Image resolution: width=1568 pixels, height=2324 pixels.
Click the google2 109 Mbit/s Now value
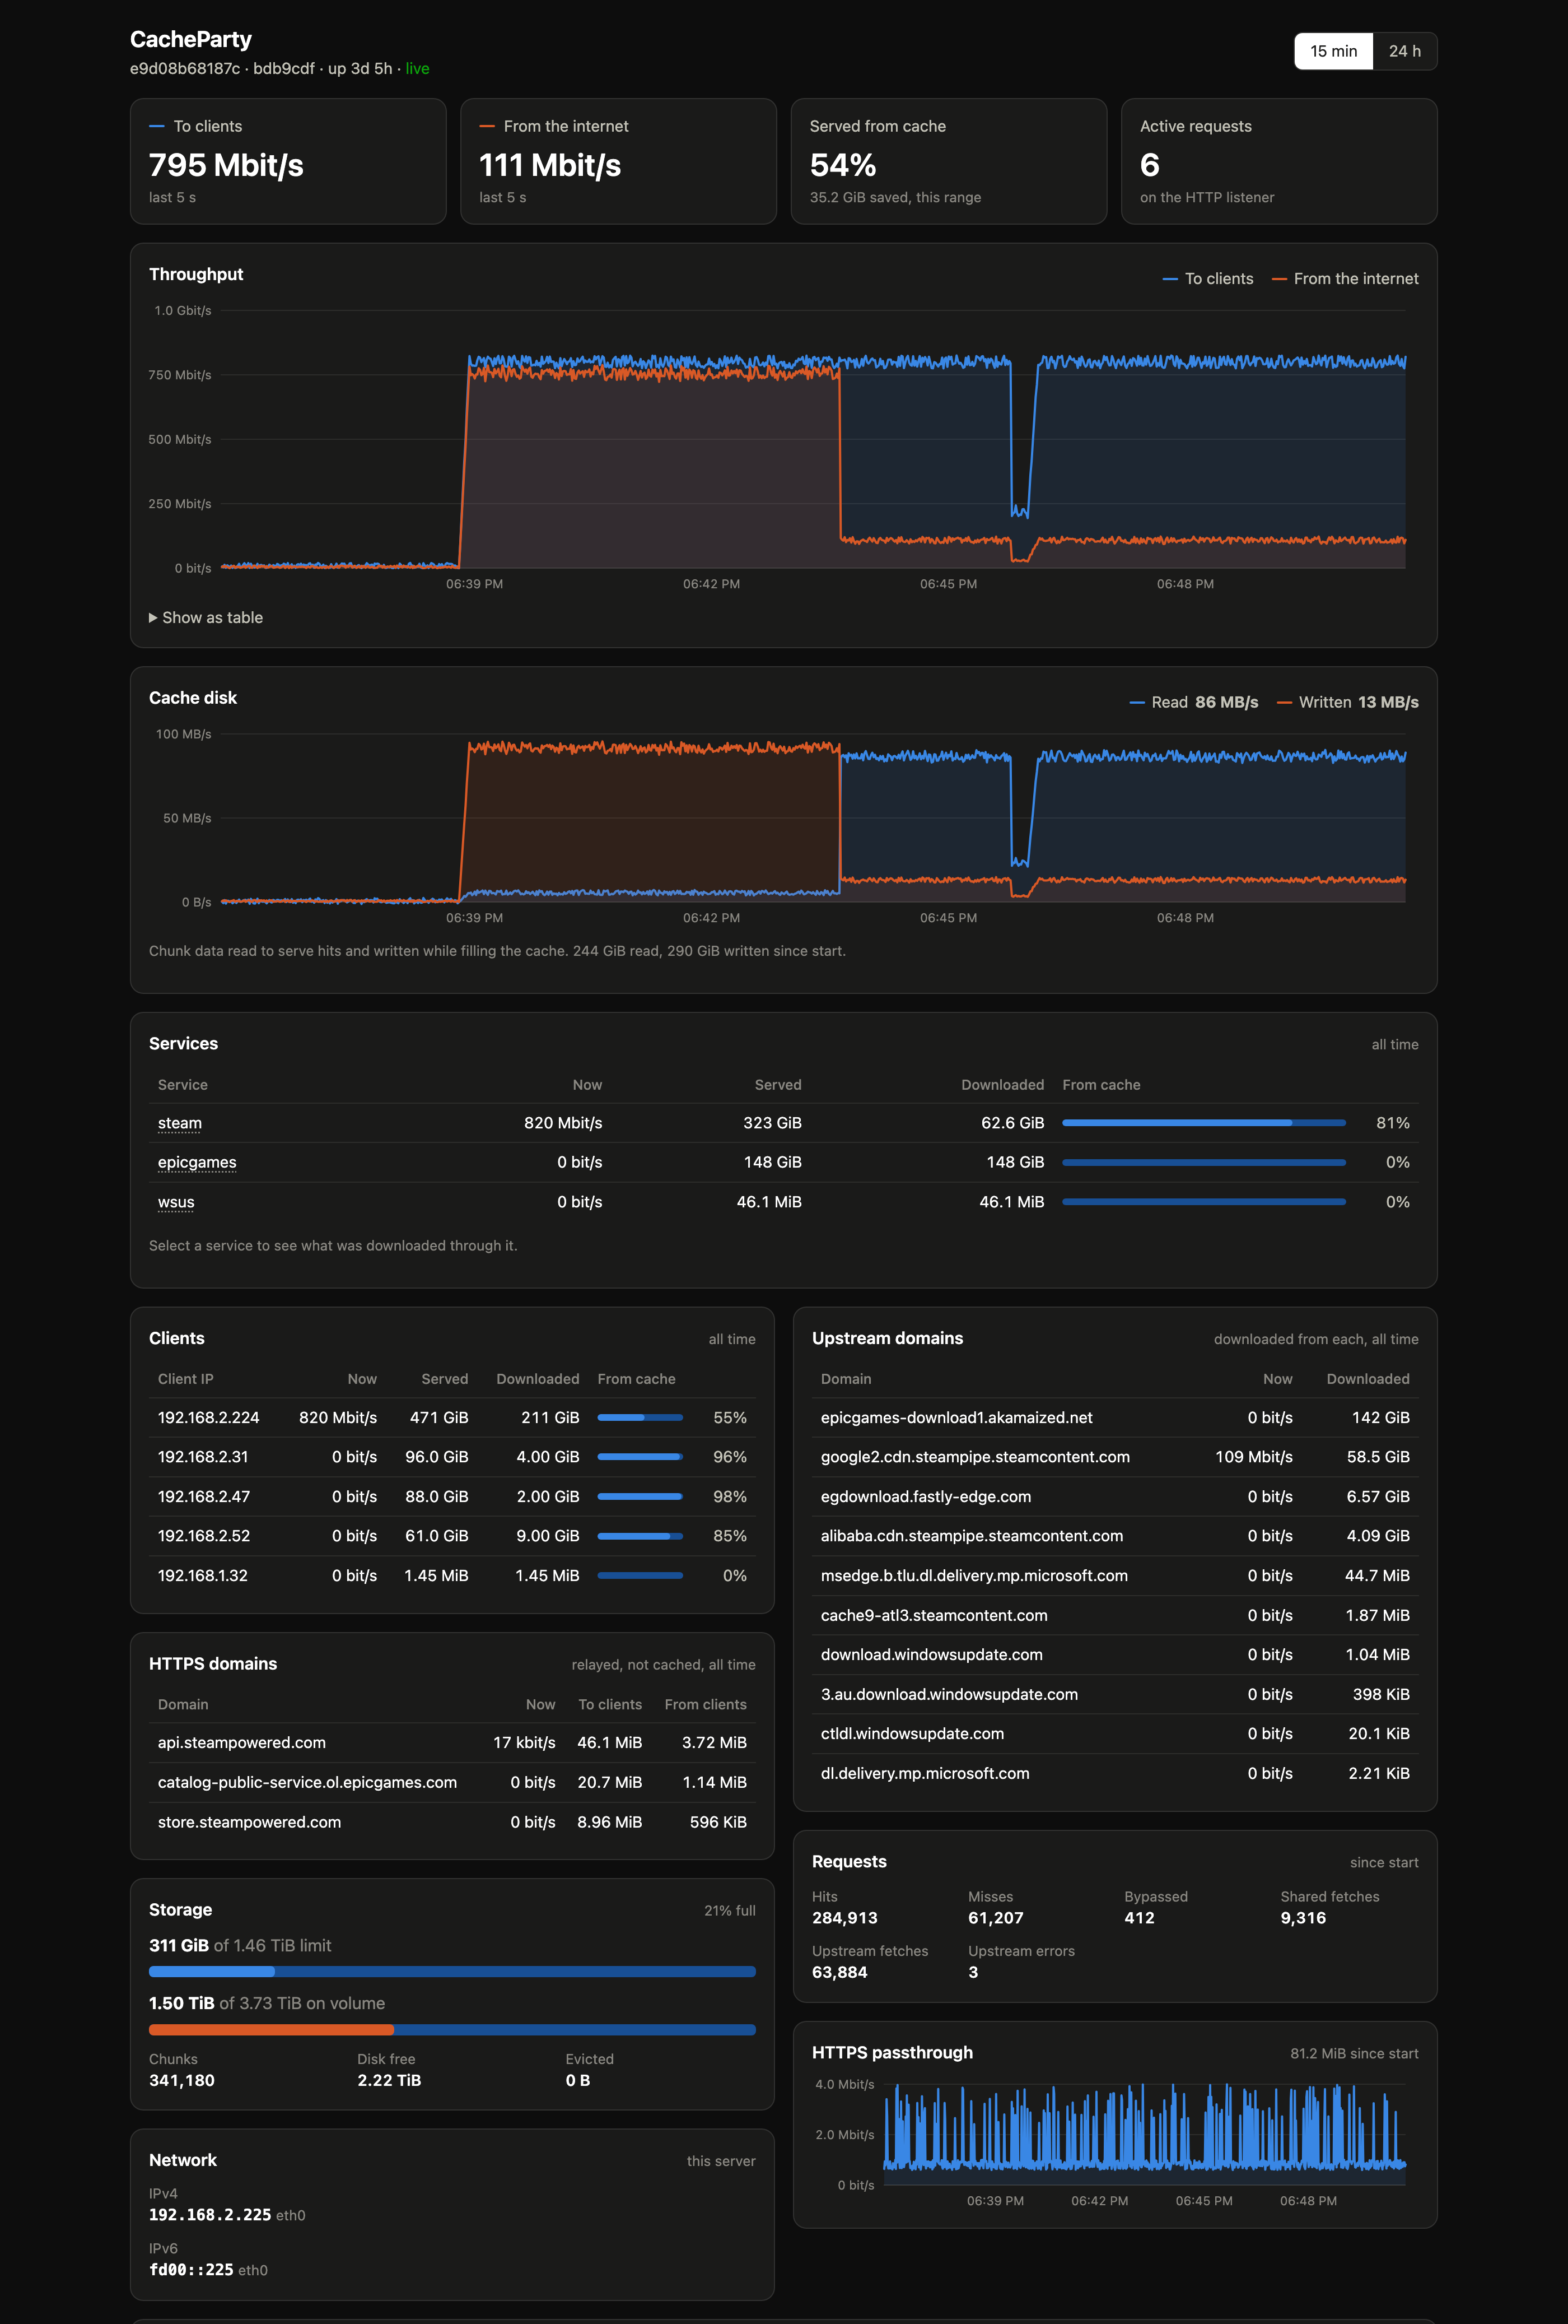pyautogui.click(x=1253, y=1457)
